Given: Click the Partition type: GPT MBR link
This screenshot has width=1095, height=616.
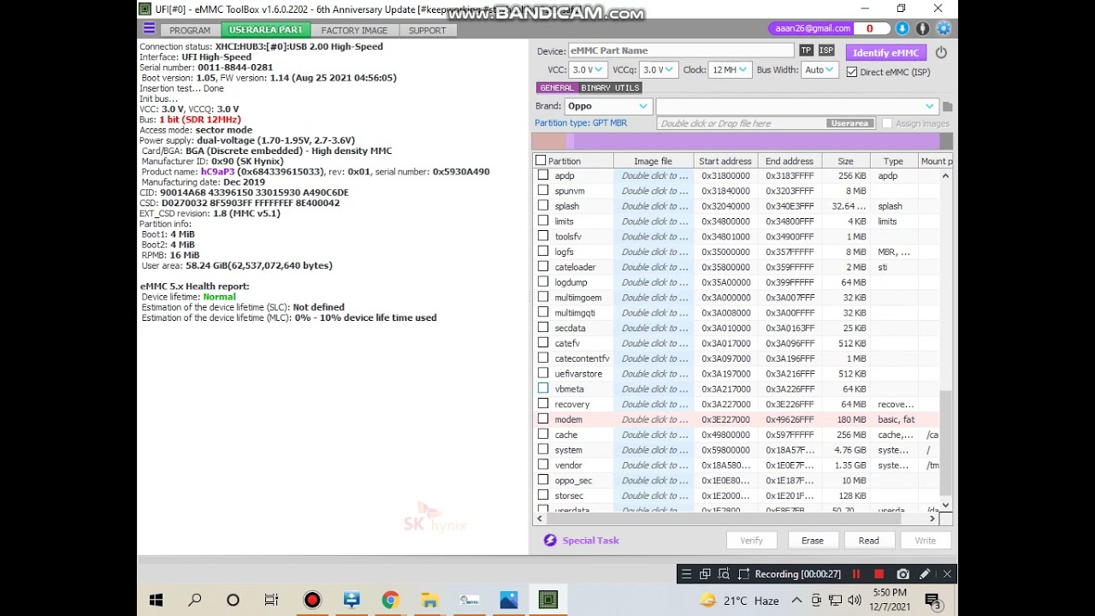Looking at the screenshot, I should click(x=581, y=123).
